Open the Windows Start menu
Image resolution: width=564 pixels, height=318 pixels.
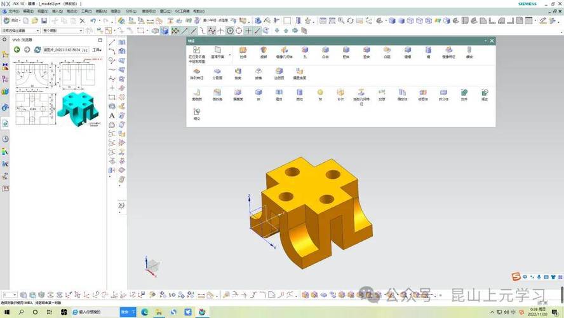7,312
